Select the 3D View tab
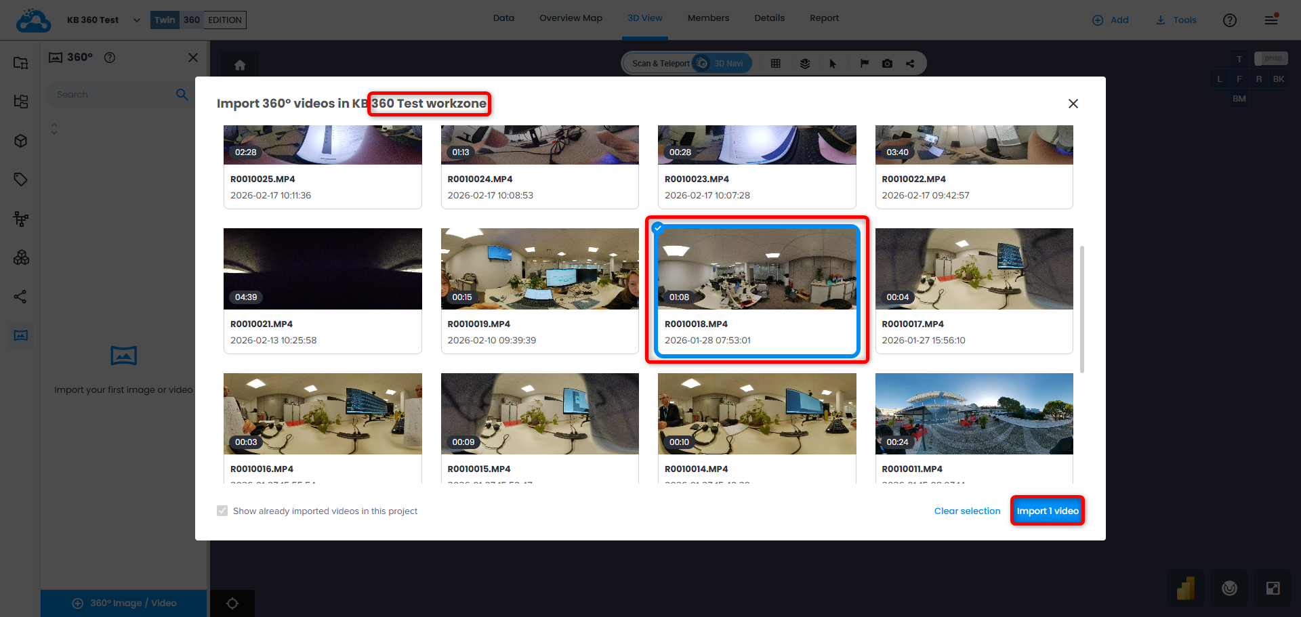 (x=645, y=18)
